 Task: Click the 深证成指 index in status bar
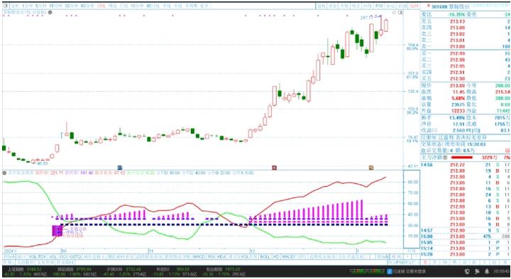click(x=65, y=269)
